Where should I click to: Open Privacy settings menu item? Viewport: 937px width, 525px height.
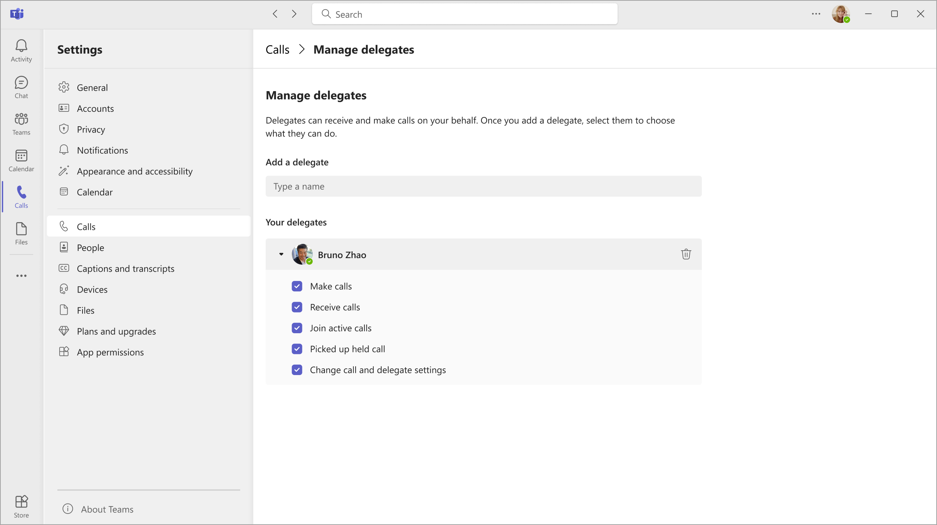[91, 129]
